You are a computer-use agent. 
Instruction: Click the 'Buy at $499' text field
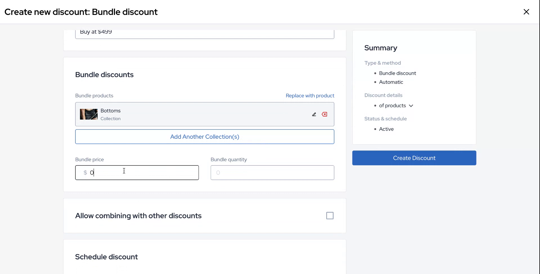[204, 33]
